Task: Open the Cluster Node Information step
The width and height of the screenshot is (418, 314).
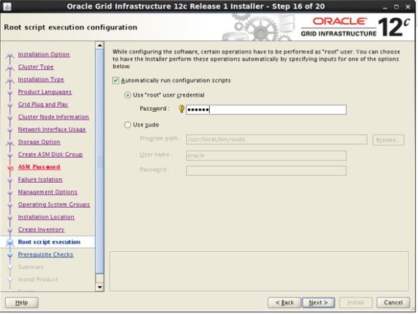Action: coord(54,117)
